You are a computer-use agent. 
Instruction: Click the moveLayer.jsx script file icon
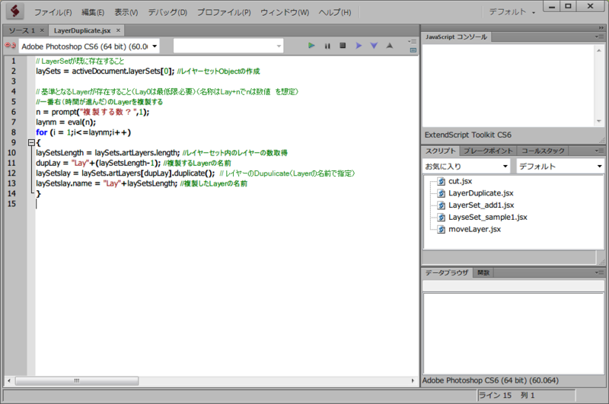[x=442, y=229]
